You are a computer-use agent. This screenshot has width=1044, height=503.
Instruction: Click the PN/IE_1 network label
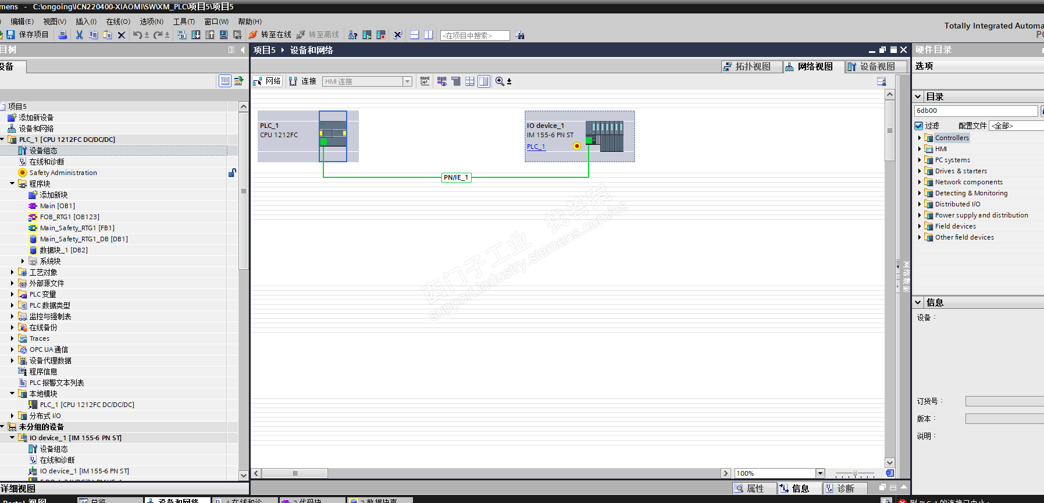[456, 177]
